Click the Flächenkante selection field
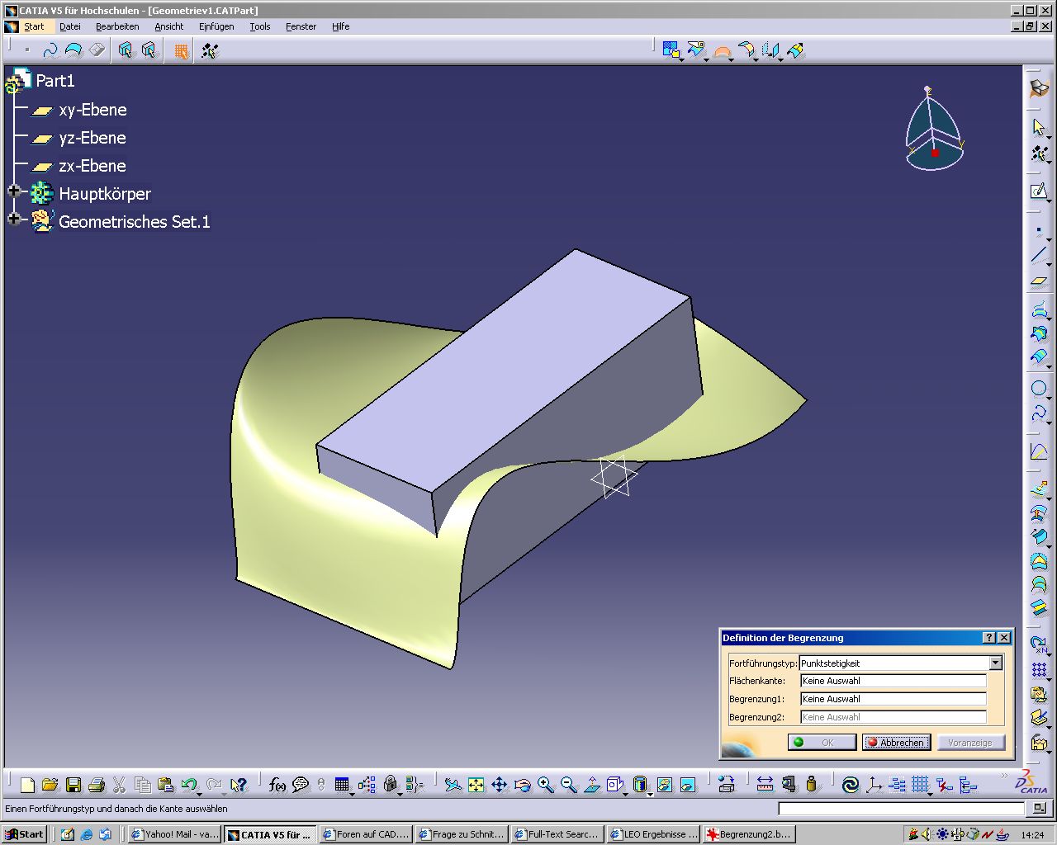 click(x=893, y=681)
